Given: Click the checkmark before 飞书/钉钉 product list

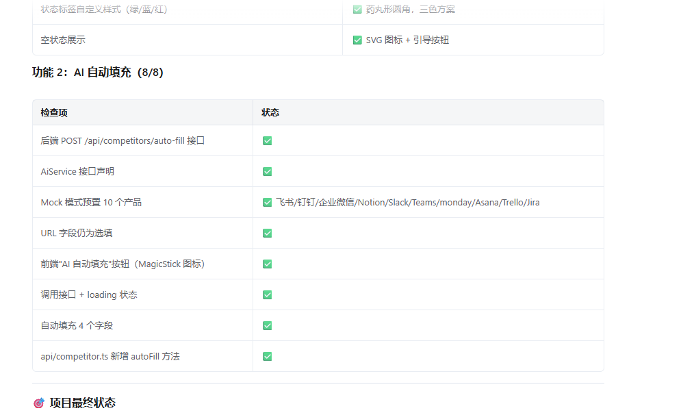Looking at the screenshot, I should 267,202.
